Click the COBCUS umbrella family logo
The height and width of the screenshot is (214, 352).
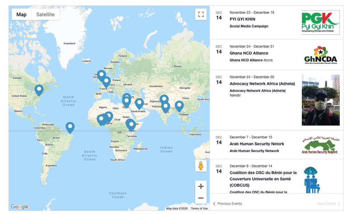312,180
